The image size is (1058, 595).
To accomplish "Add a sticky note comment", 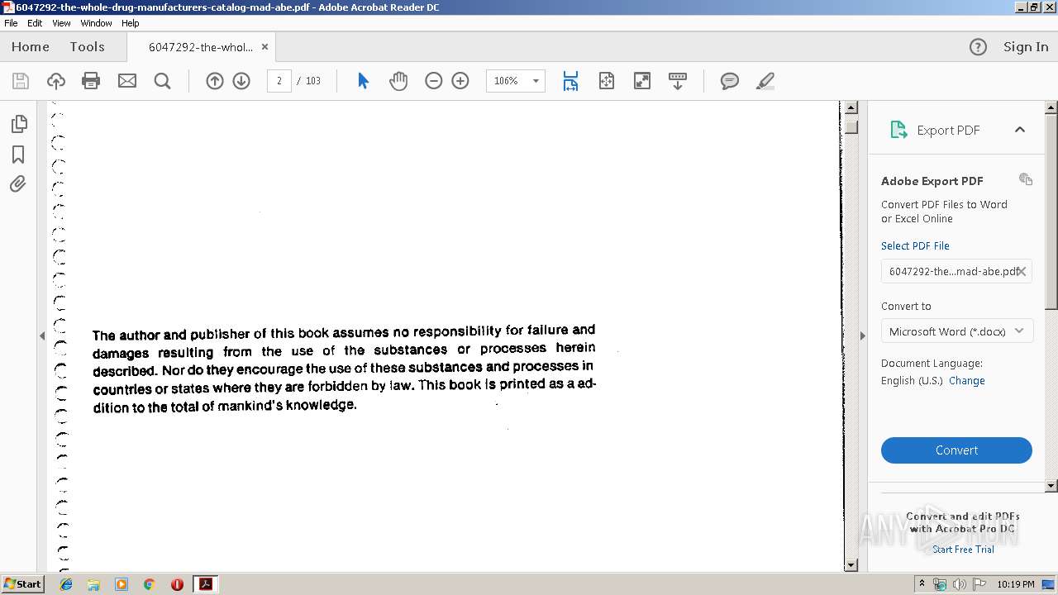I will pos(729,81).
